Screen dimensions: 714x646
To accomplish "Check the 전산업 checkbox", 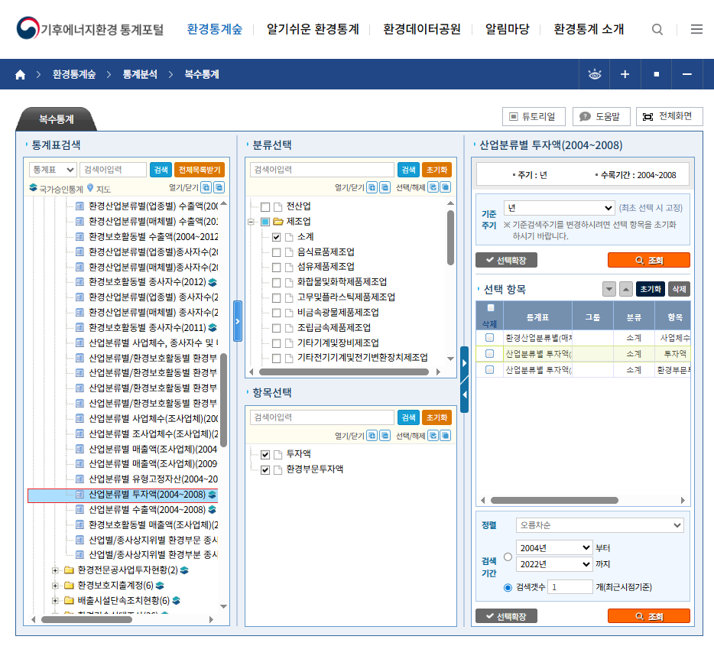I will point(265,206).
